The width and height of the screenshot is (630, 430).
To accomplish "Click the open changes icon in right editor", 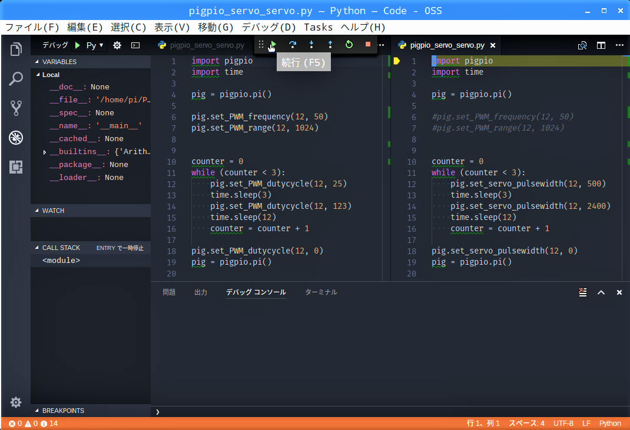I will (x=582, y=45).
